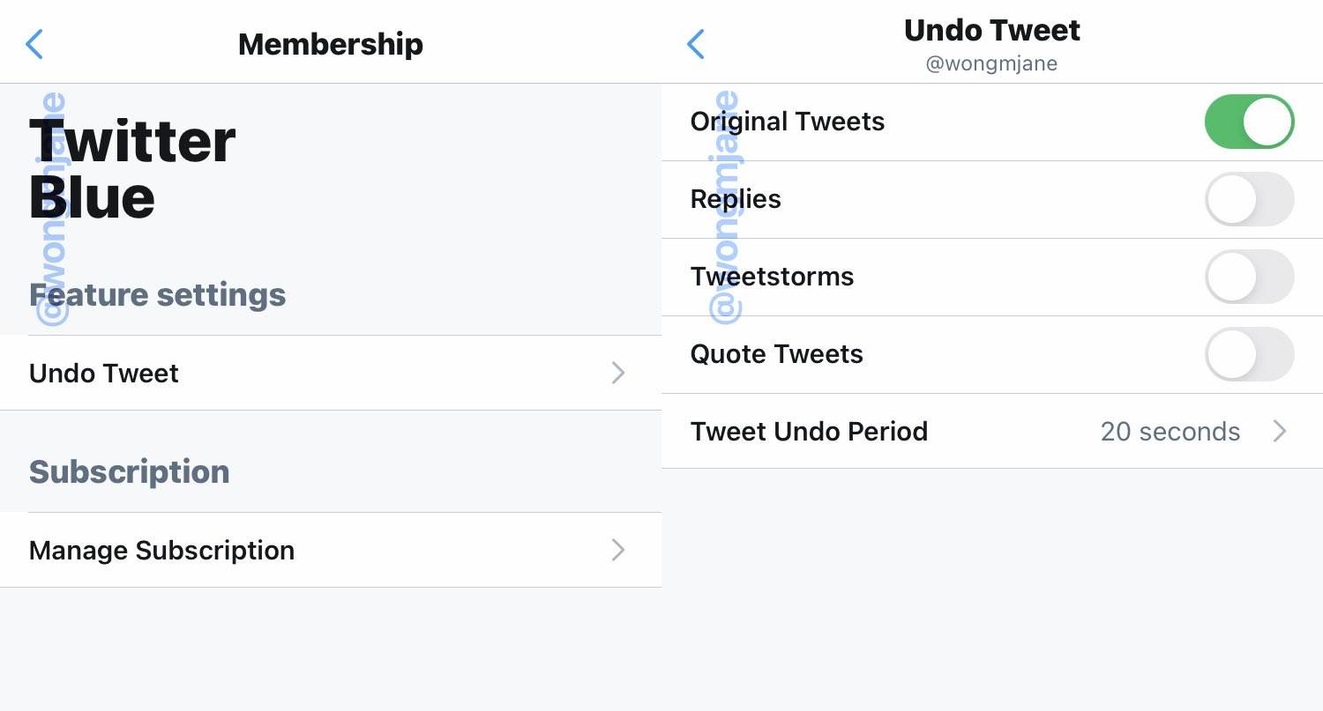The image size is (1323, 711).
Task: Click the Feature settings section header
Action: coord(158,294)
